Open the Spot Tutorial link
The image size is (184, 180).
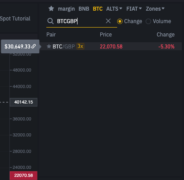click(15, 19)
